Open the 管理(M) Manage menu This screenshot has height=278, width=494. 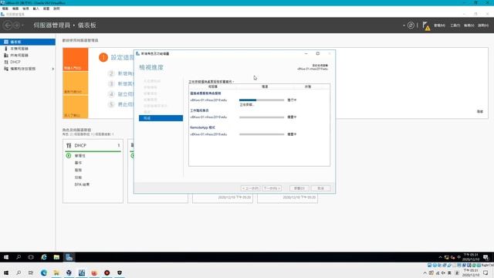439,25
